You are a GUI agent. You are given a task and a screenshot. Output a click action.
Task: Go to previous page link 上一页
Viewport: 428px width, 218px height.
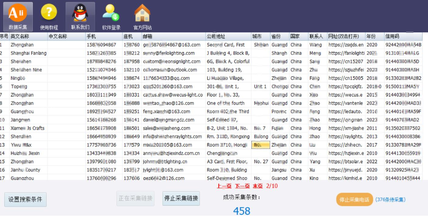pyautogui.click(x=224, y=186)
